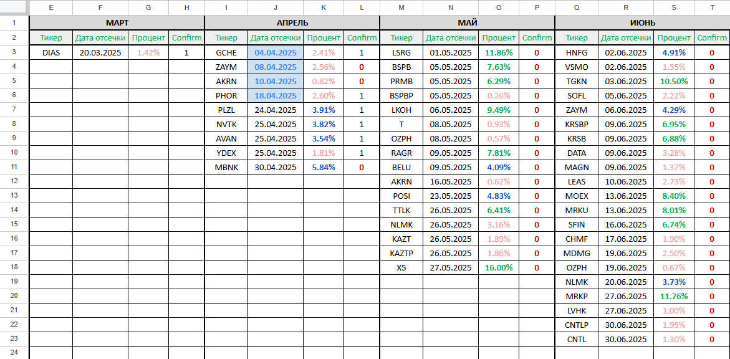Select the BSPBP ticker cell
The image size is (730, 359).
tap(401, 96)
